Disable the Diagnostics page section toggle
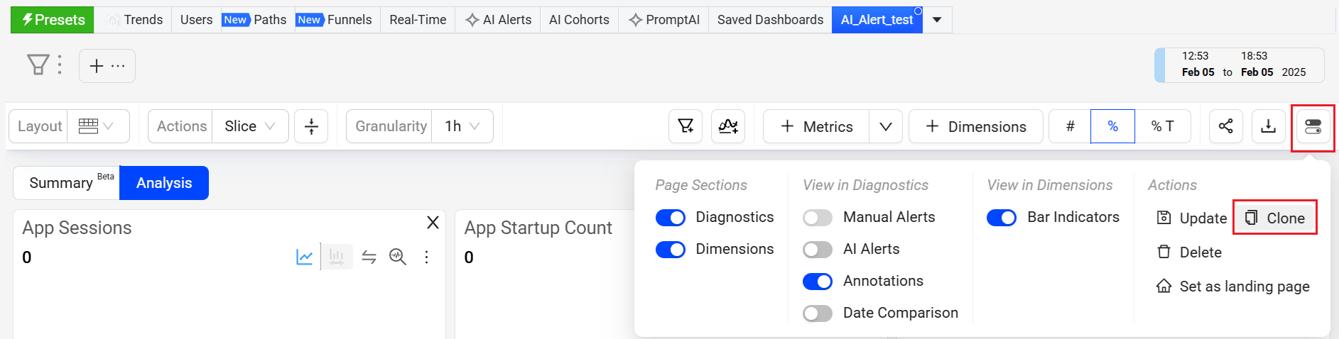The width and height of the screenshot is (1339, 339). point(670,217)
